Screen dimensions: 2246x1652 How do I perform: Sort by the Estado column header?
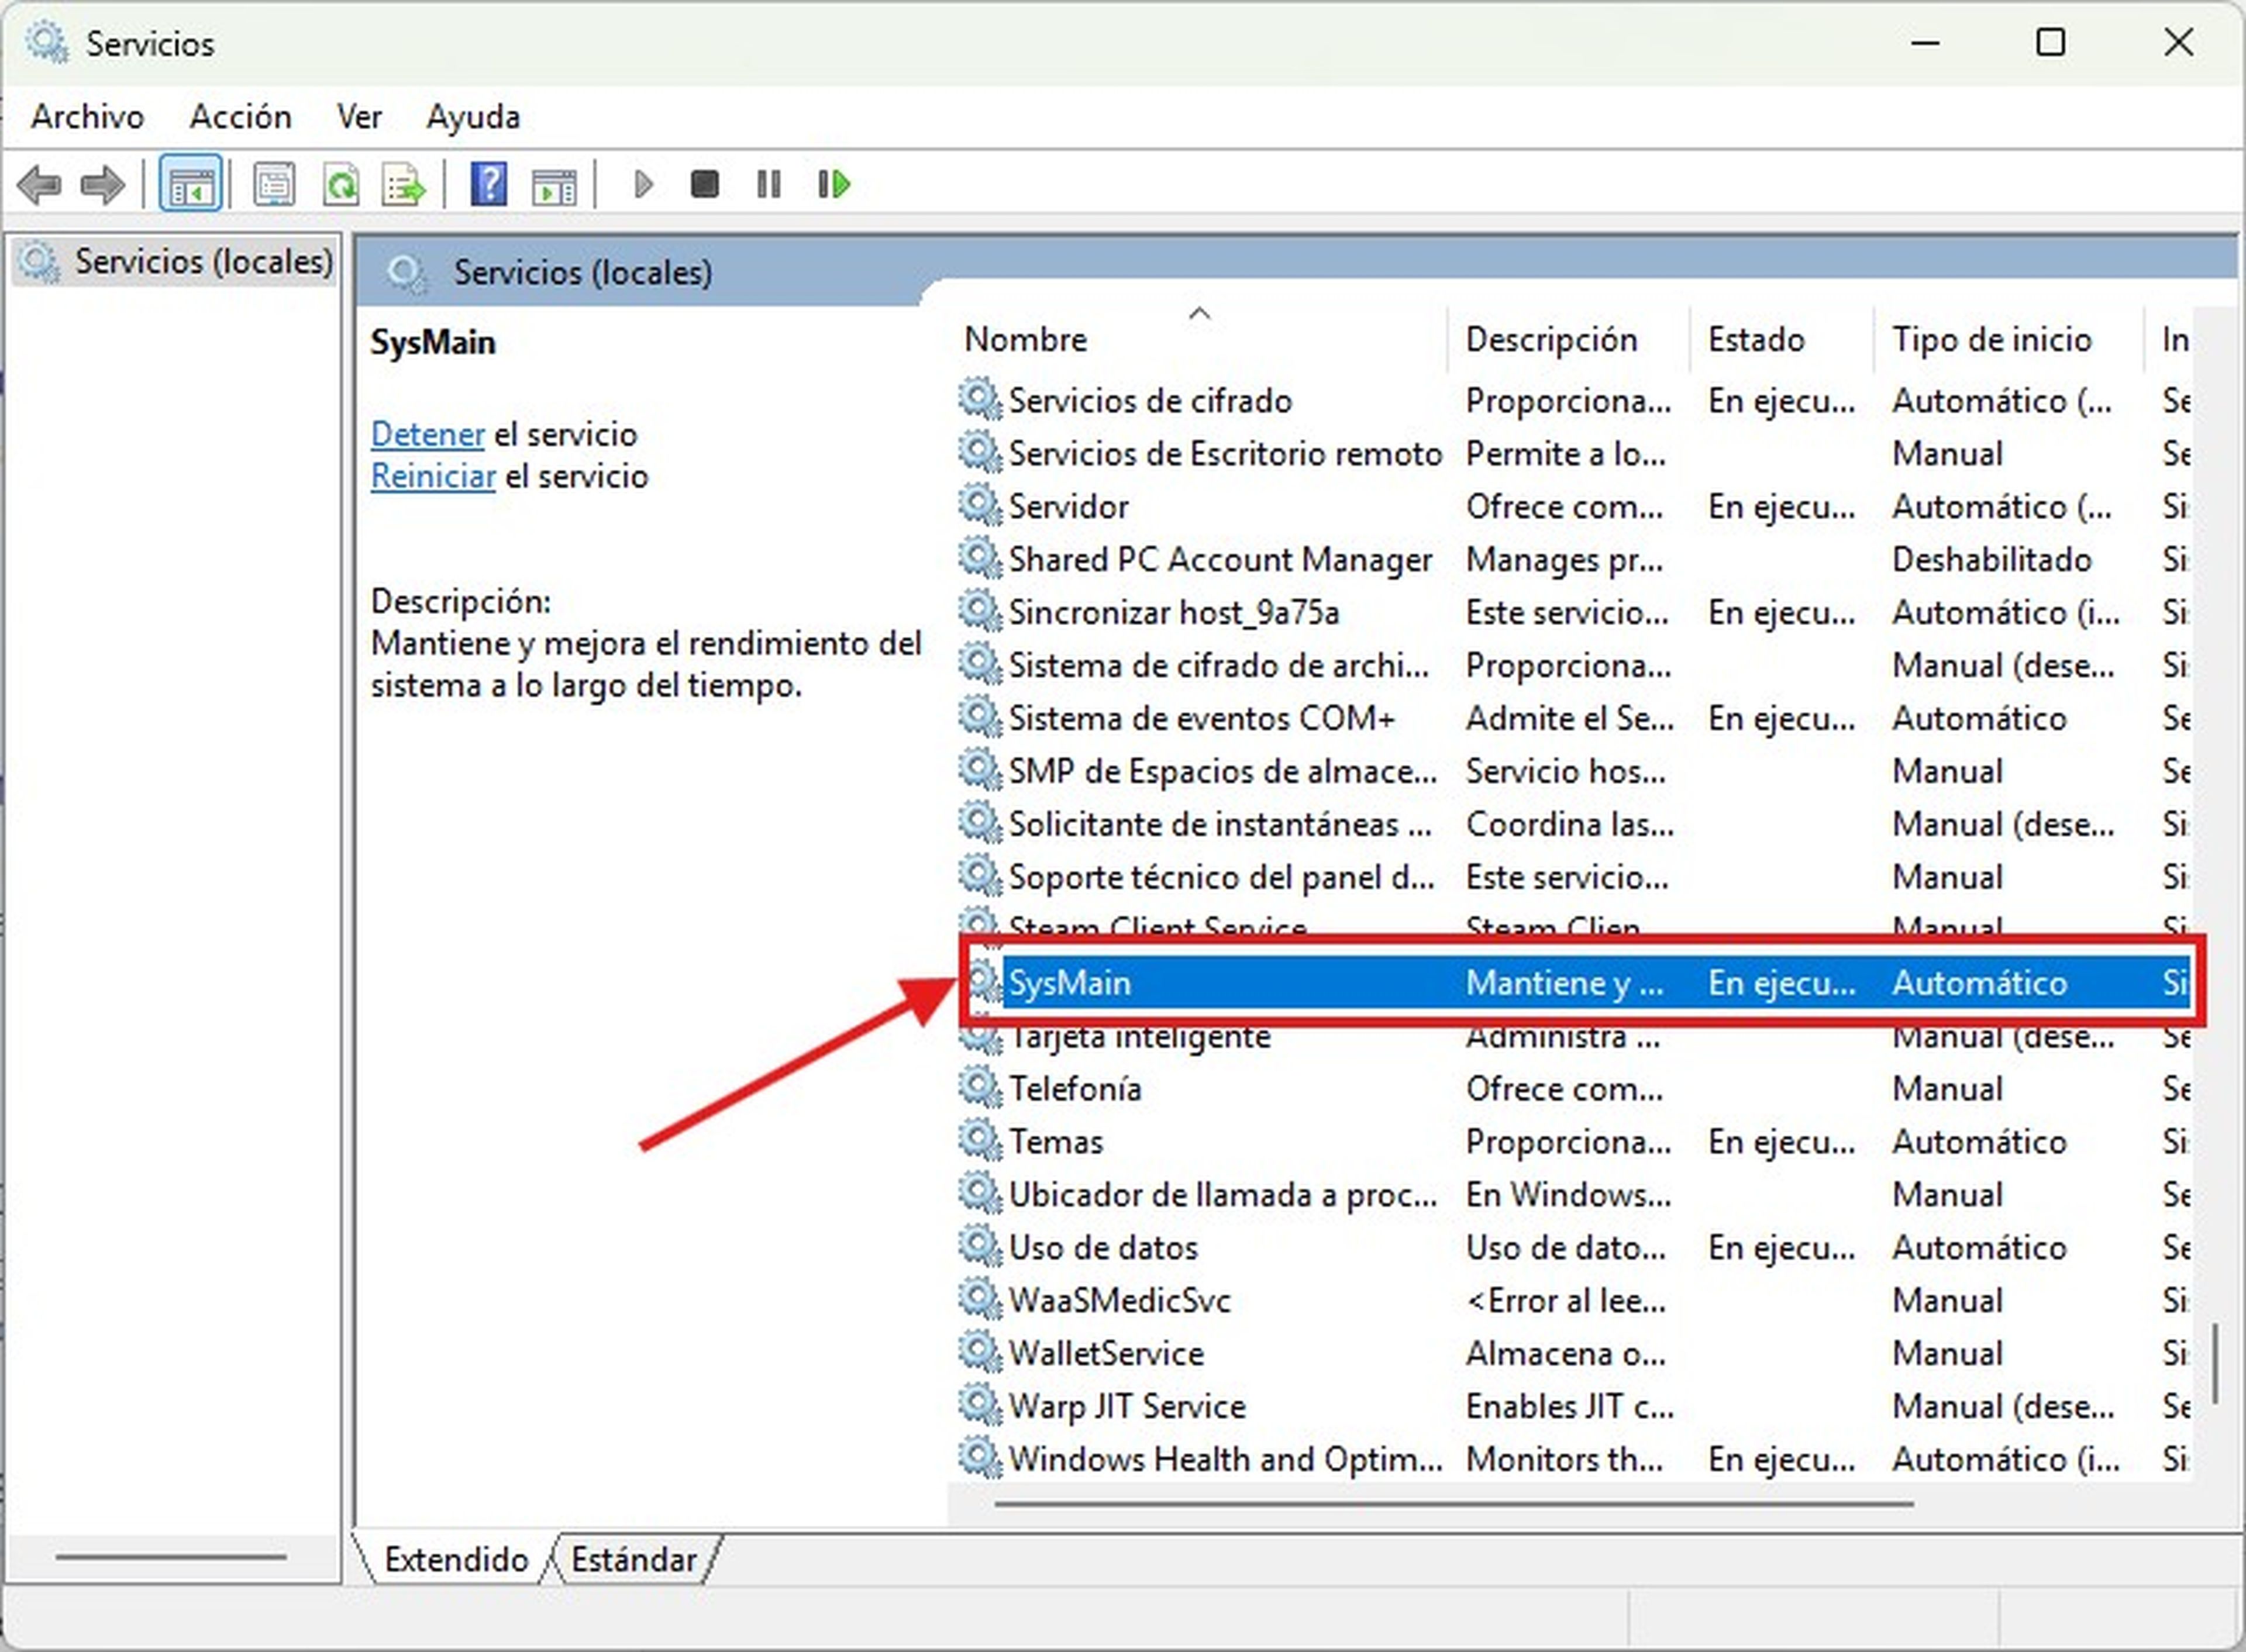1781,339
